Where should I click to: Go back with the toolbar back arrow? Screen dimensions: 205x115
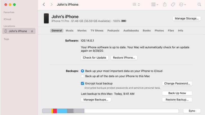coord(44,5)
